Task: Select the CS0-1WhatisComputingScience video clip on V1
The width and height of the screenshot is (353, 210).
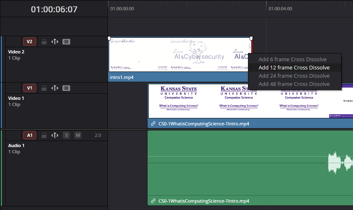Action: tap(250, 106)
